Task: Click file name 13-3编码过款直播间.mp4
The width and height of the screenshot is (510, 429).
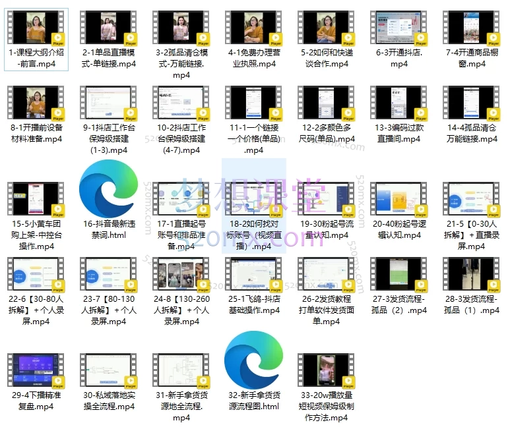Action: click(399, 133)
